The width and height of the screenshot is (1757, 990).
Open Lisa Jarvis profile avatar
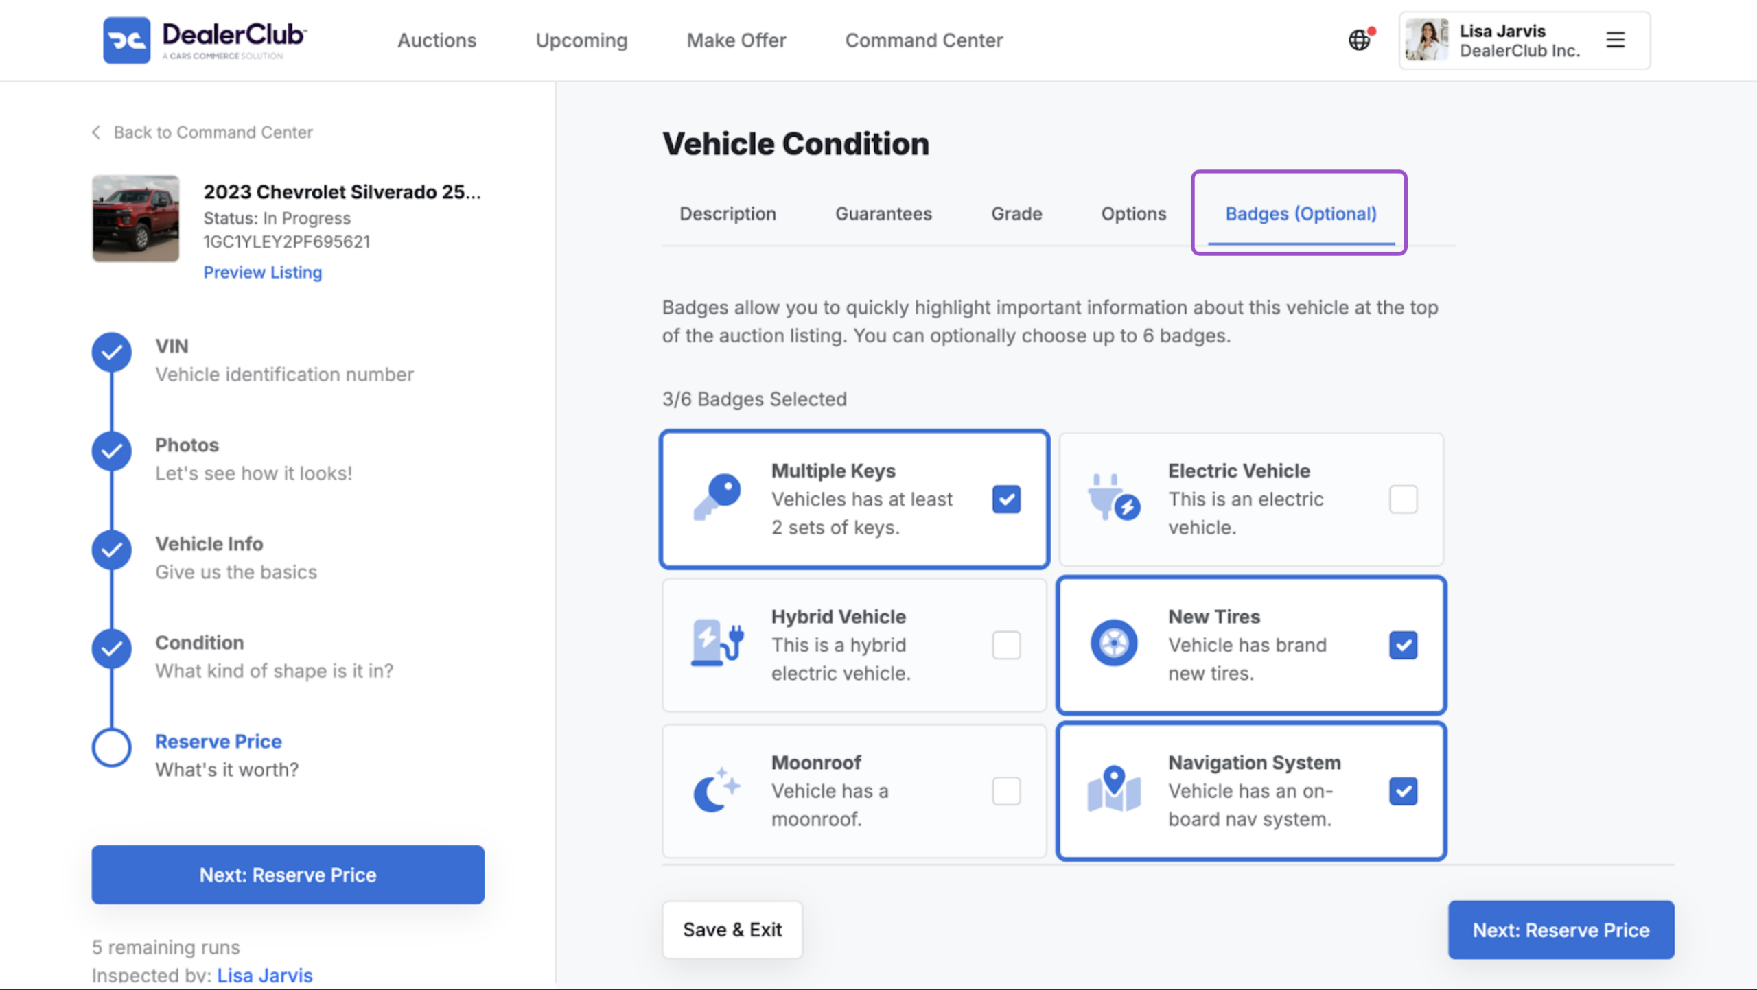point(1426,40)
